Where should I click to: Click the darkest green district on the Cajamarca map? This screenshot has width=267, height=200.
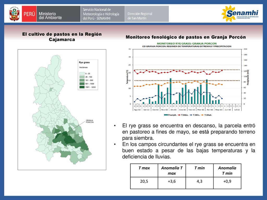pos(68,138)
